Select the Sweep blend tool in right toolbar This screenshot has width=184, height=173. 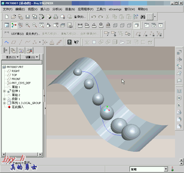click(179, 66)
